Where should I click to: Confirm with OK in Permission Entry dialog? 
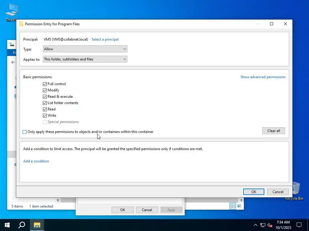(253, 192)
